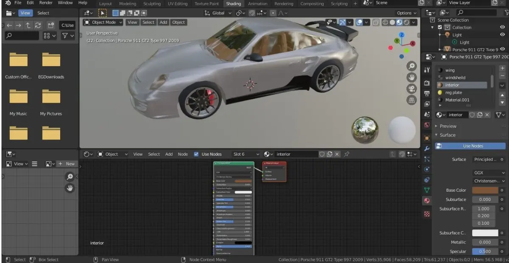Open the Object Data properties tab

(x=427, y=190)
